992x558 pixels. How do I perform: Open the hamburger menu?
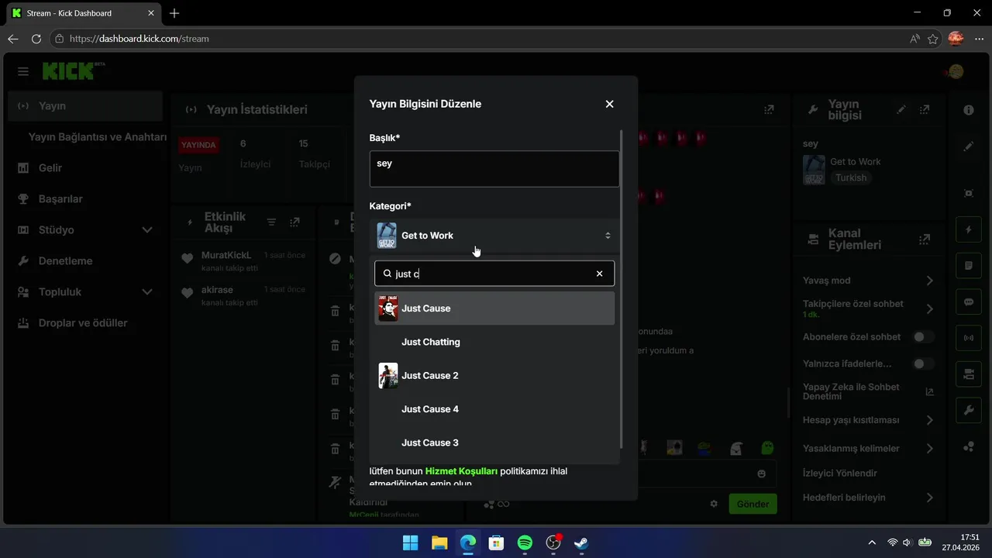[x=23, y=71]
